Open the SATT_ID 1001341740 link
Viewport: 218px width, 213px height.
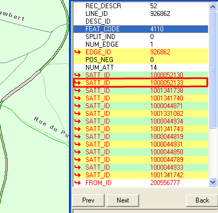pyautogui.click(x=141, y=98)
